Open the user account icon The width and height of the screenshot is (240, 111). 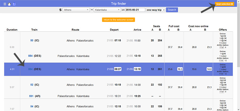coord(9,4)
